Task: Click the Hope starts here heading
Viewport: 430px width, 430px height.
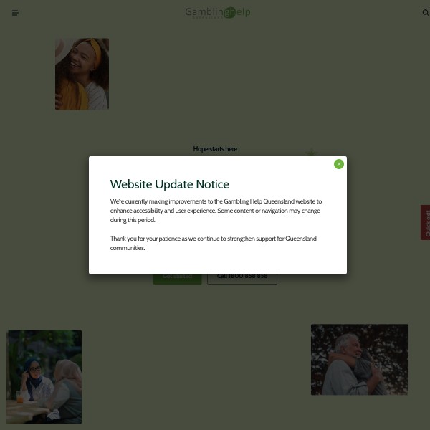Action: click(215, 149)
